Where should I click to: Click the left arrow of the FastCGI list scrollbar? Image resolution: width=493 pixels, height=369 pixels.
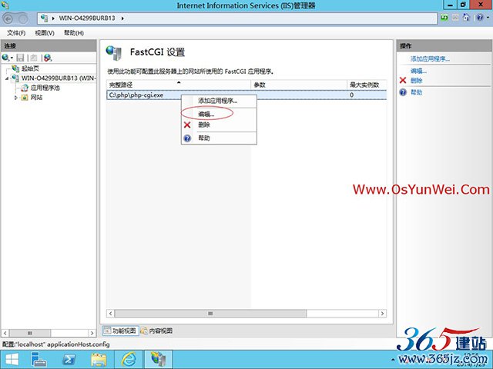pyautogui.click(x=111, y=314)
